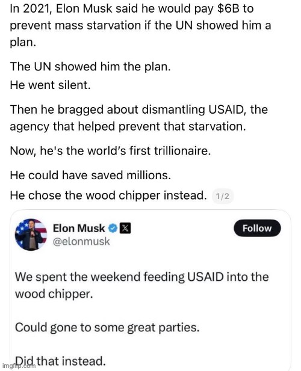The width and height of the screenshot is (301, 371).
Task: Click the opening 'In 2021, Elon Musk said' line
Action: 132,9
